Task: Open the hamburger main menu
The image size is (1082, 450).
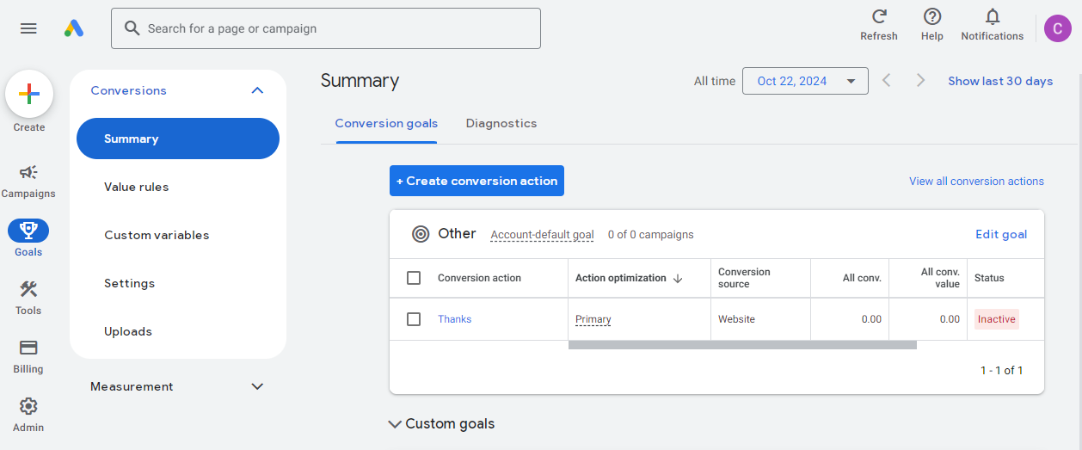Action: click(28, 28)
